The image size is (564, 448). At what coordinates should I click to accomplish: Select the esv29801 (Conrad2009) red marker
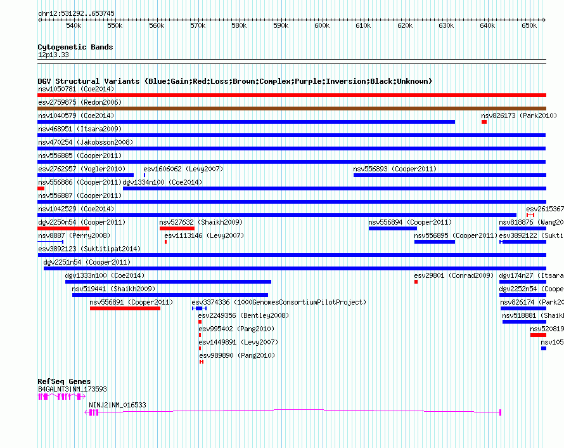click(416, 282)
